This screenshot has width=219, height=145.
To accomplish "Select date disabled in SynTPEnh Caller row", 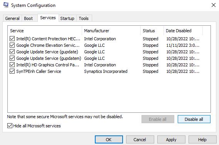I will pyautogui.click(x=183, y=71).
